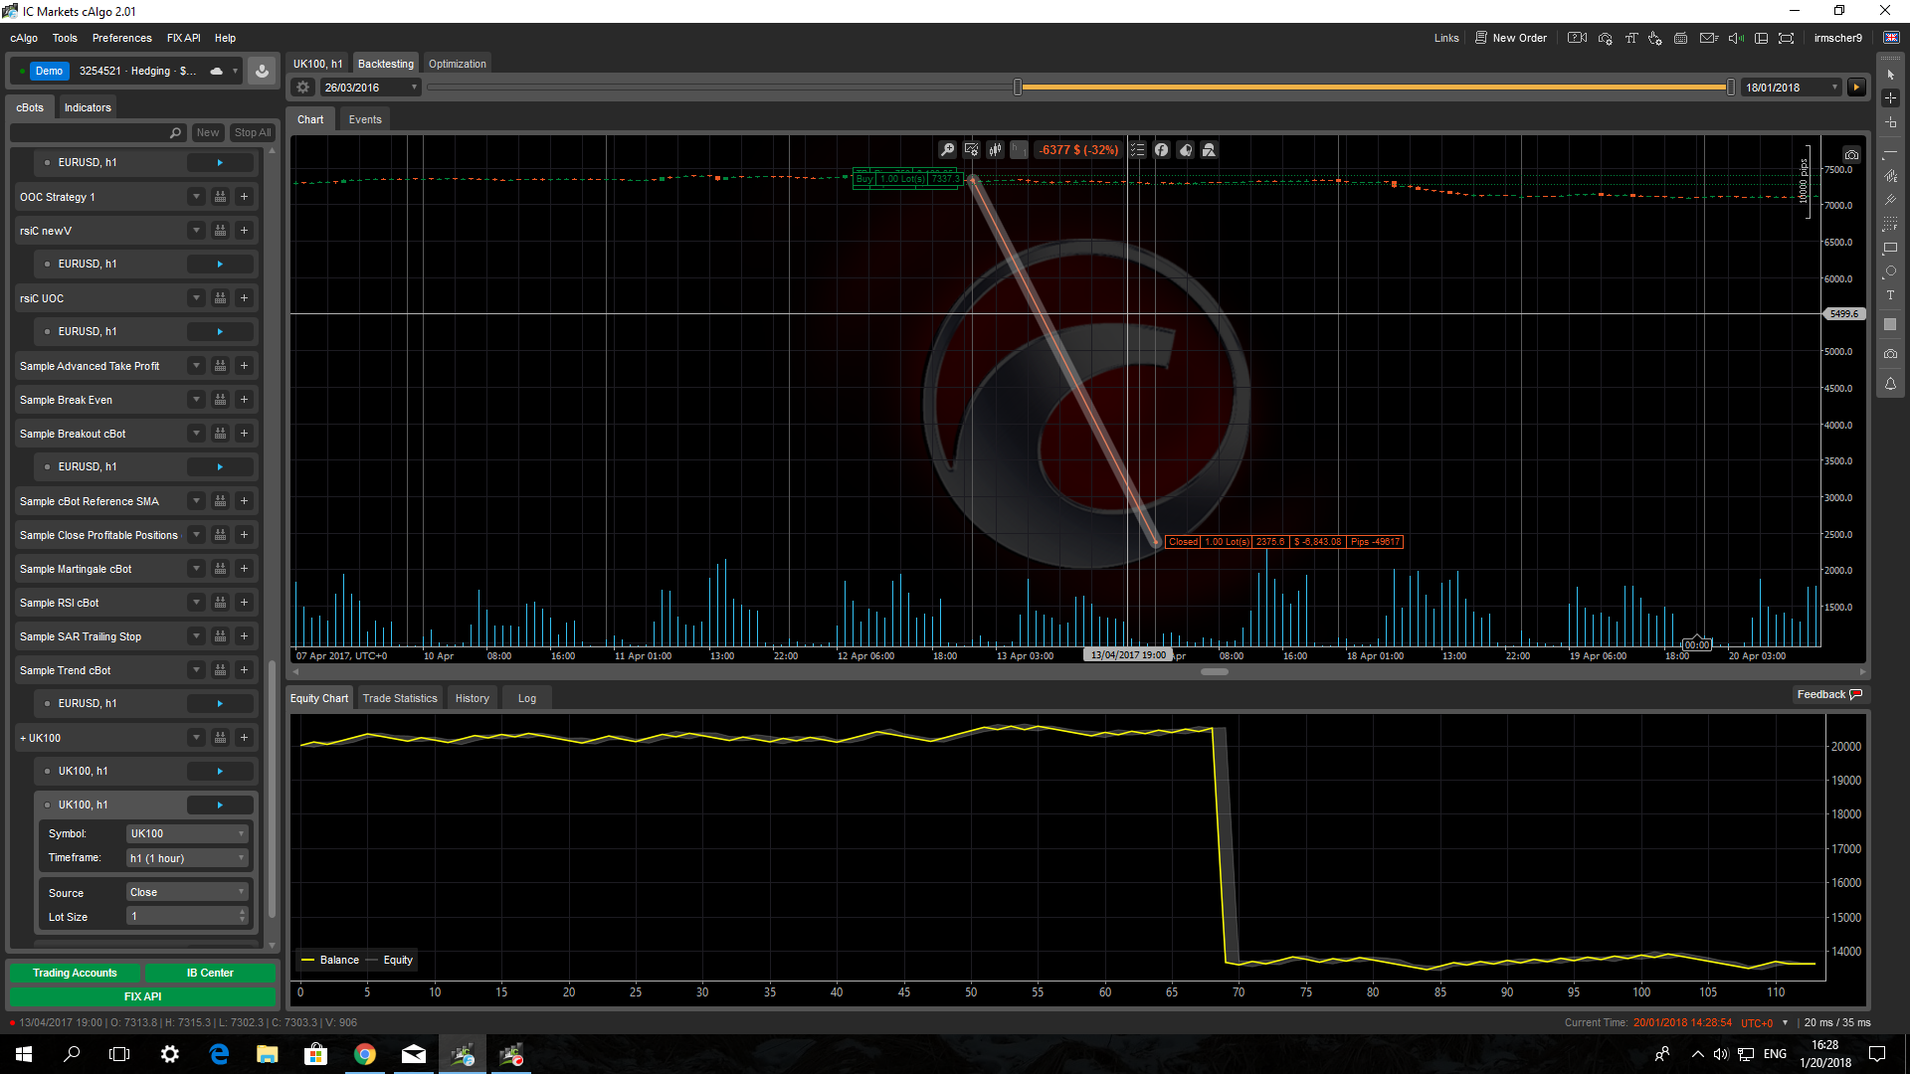Click the backtest range start slider handle
Viewport: 1910px width, 1074px height.
1018,88
